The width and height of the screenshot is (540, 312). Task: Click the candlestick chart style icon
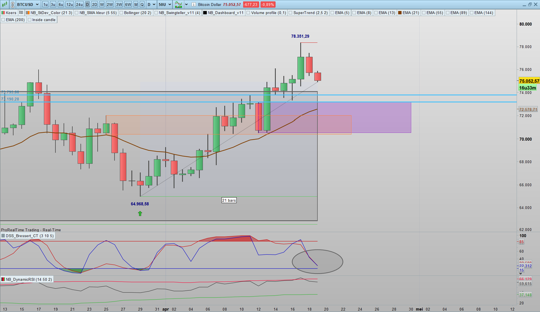(x=5, y=5)
